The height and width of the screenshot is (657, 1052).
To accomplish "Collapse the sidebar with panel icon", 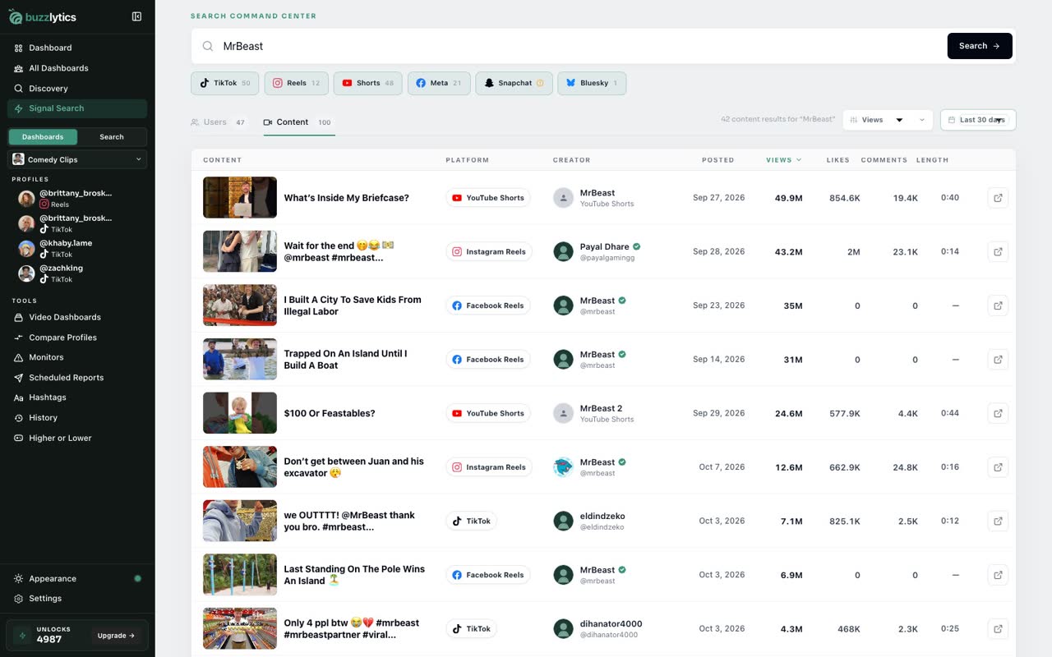I will [x=136, y=16].
